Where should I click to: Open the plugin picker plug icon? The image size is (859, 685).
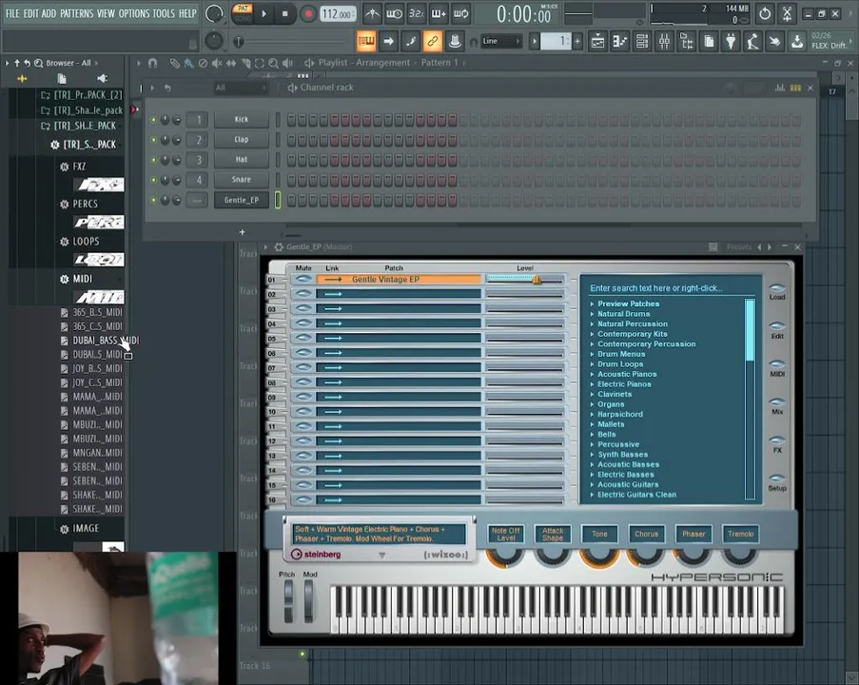731,41
